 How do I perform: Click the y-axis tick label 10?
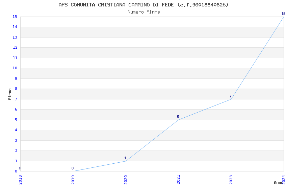[x=15, y=68]
